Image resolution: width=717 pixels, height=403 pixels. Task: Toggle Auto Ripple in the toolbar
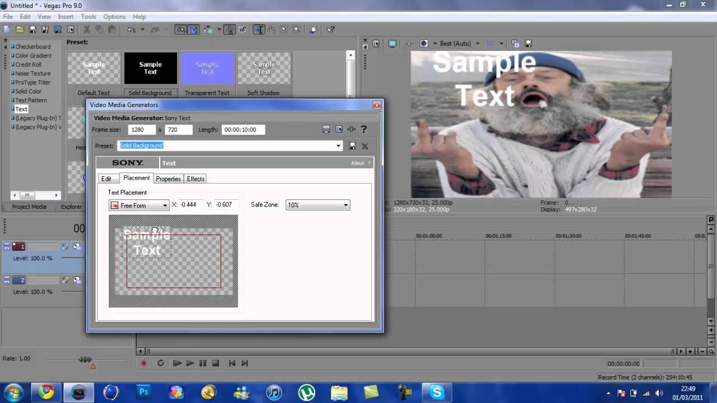coord(208,29)
